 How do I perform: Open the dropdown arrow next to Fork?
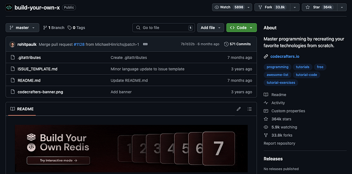[x=295, y=7]
